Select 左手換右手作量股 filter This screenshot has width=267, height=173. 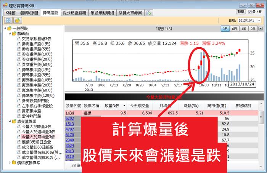[37, 106]
